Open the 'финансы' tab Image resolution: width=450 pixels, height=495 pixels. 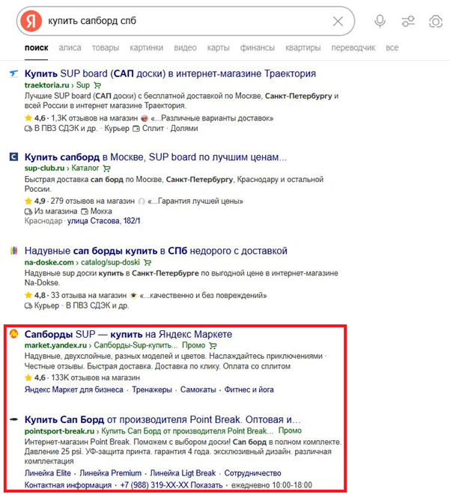tap(257, 48)
